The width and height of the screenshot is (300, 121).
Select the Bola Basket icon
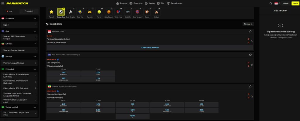(109, 12)
